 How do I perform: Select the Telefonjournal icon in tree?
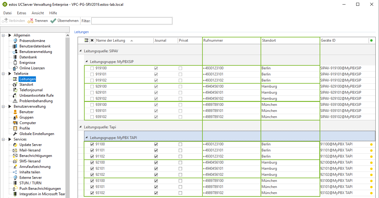click(x=15, y=90)
